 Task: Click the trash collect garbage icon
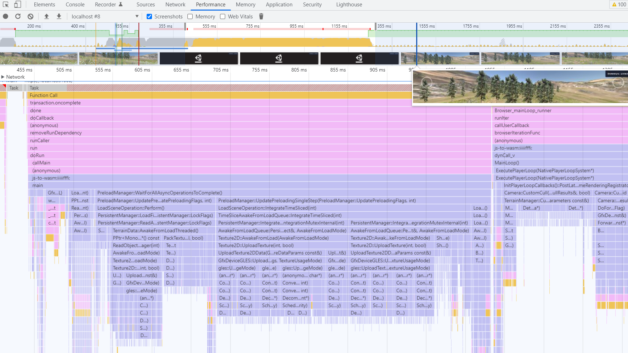click(261, 16)
